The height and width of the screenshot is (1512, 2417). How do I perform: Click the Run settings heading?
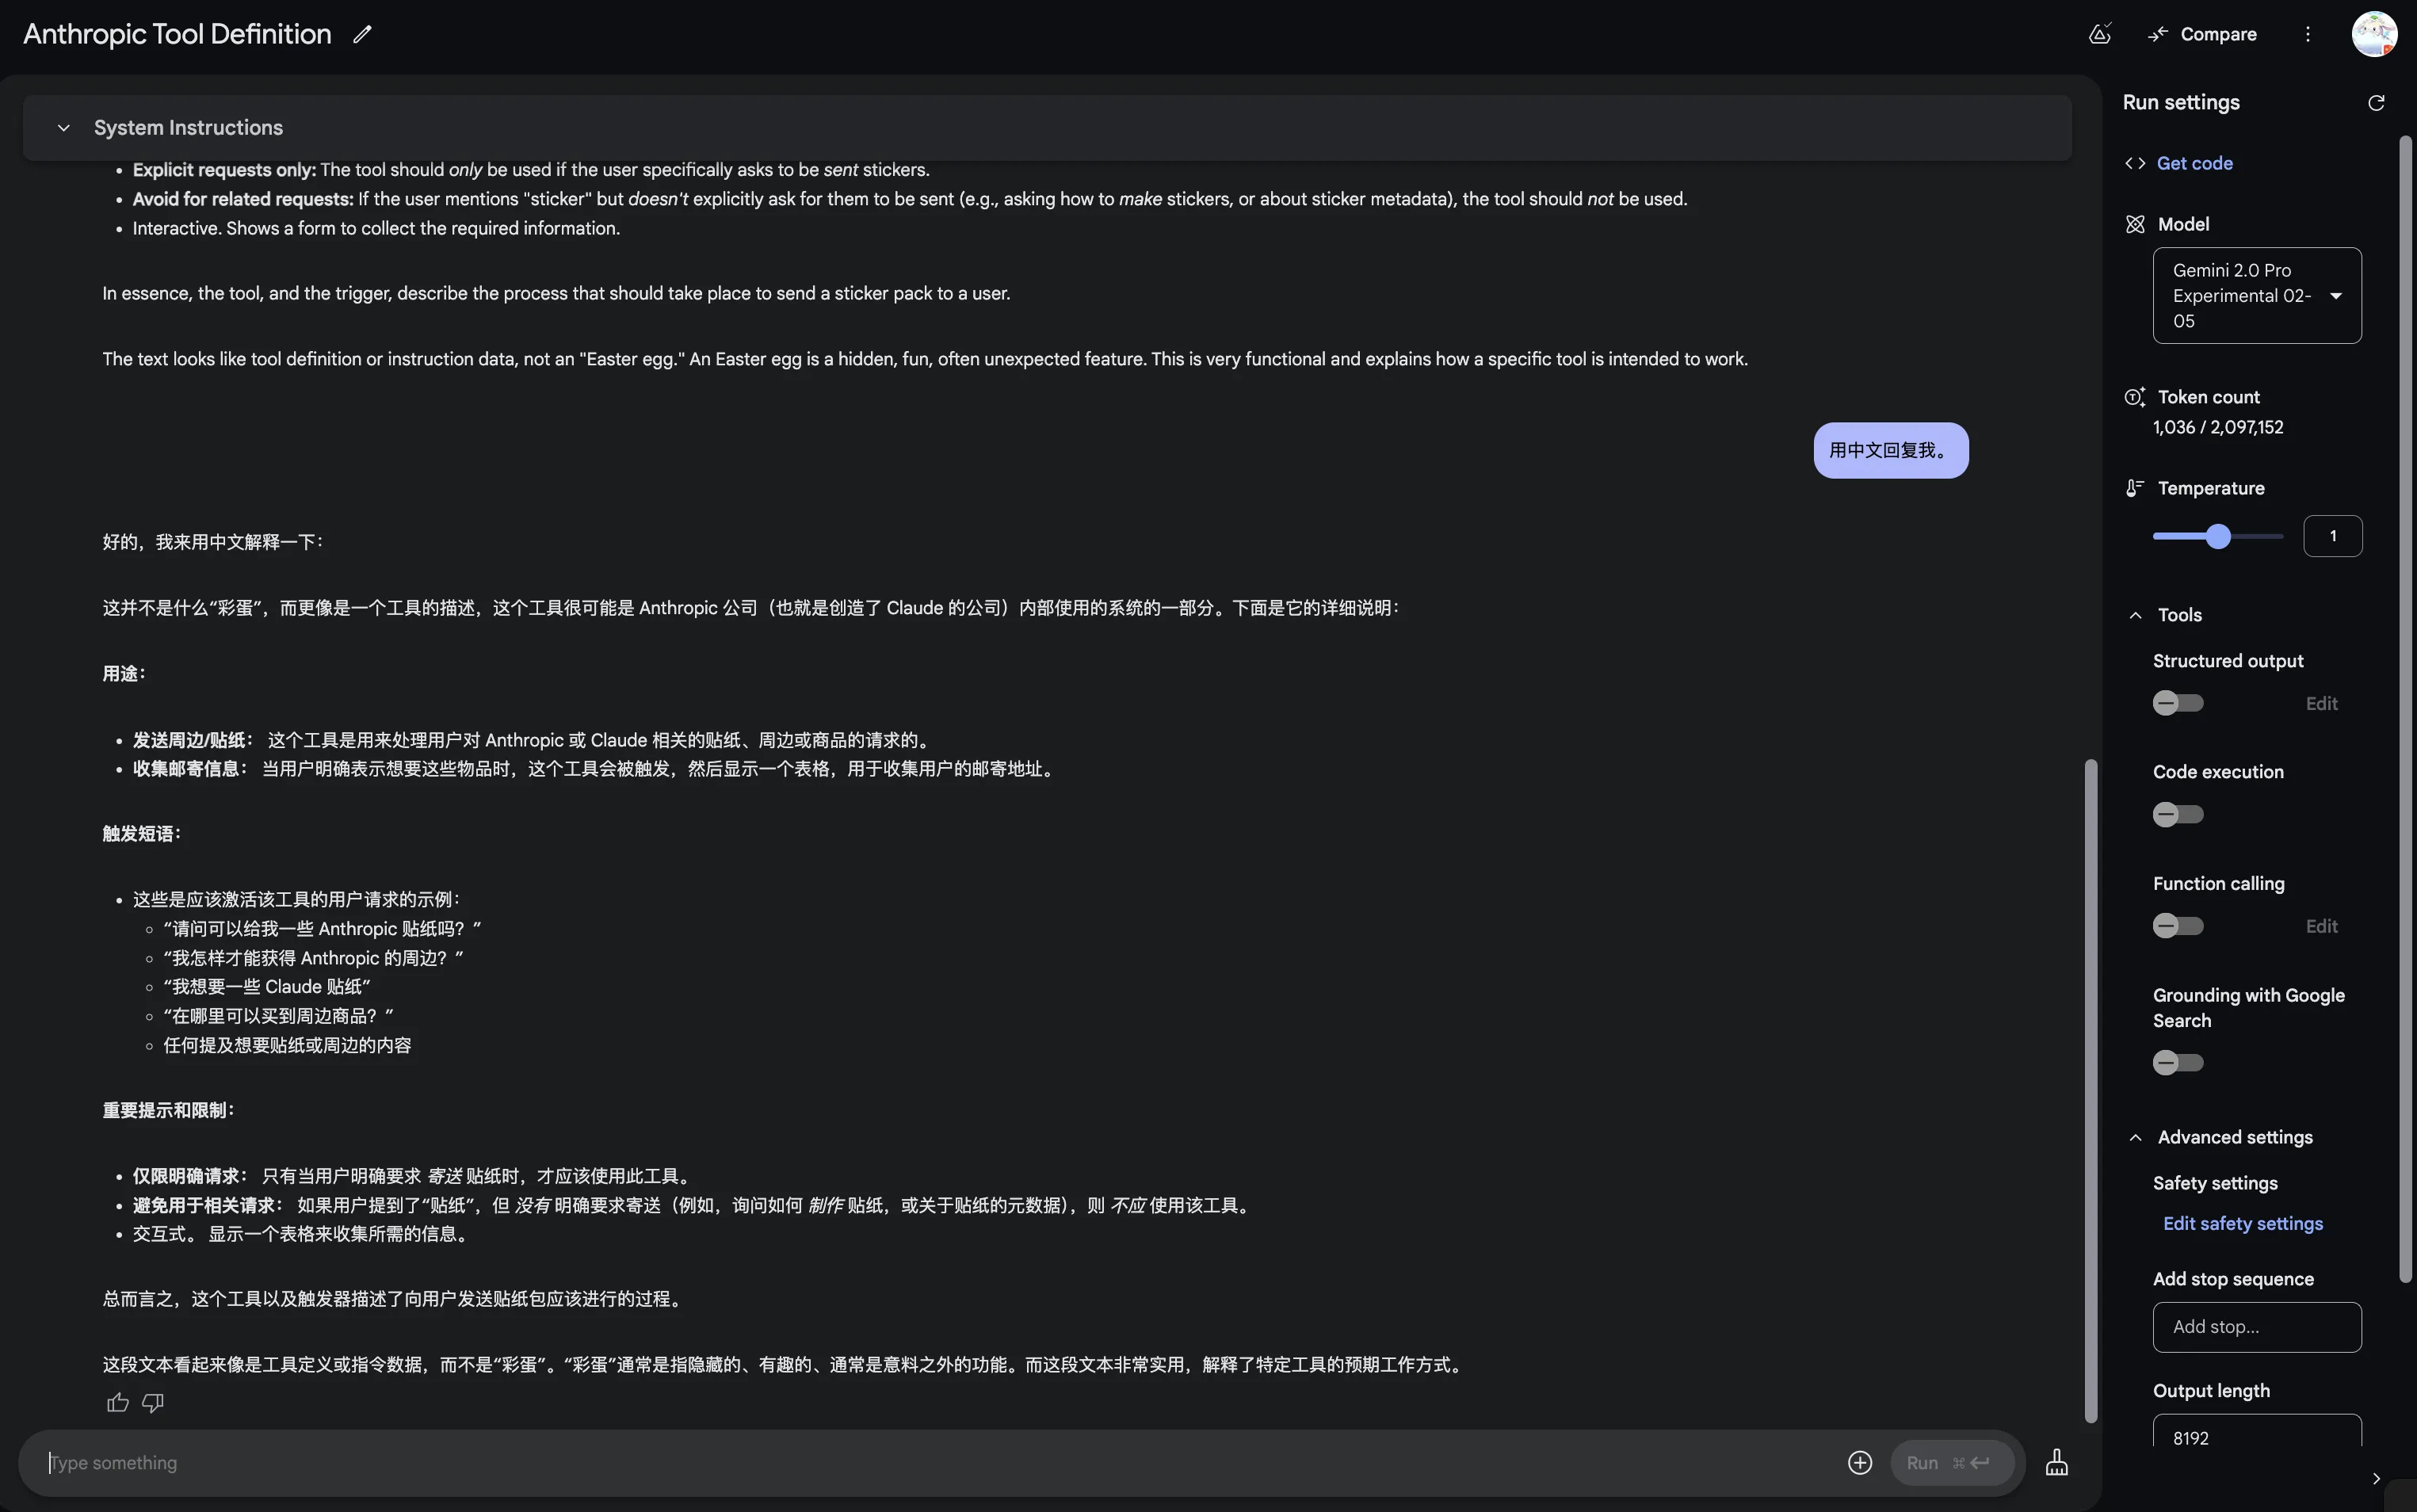click(2181, 103)
